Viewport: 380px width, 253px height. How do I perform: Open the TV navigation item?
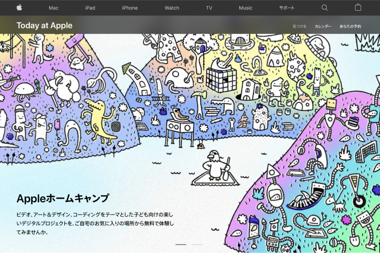(209, 8)
